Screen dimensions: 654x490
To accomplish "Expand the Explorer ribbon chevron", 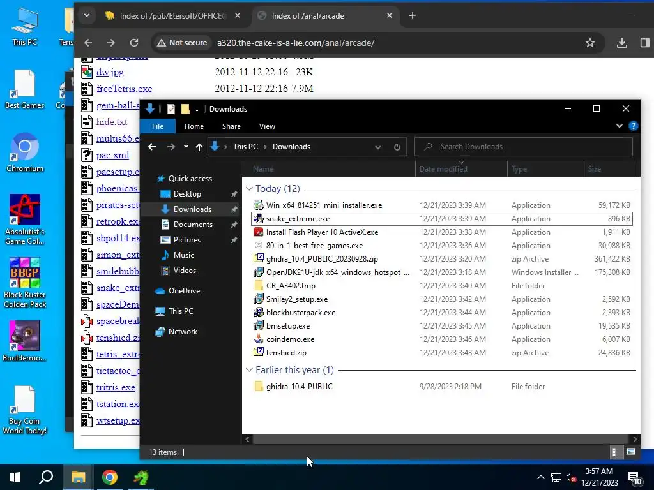I will [620, 126].
